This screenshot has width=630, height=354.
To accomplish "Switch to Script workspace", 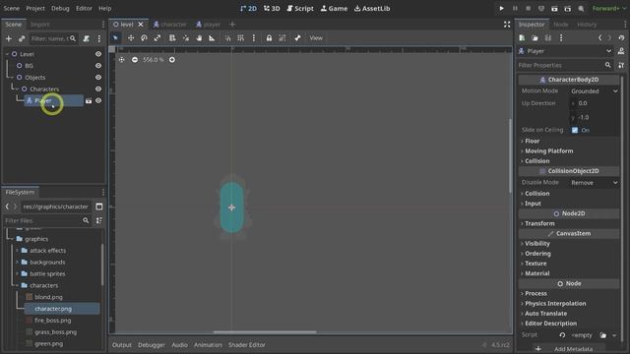I will click(x=300, y=9).
